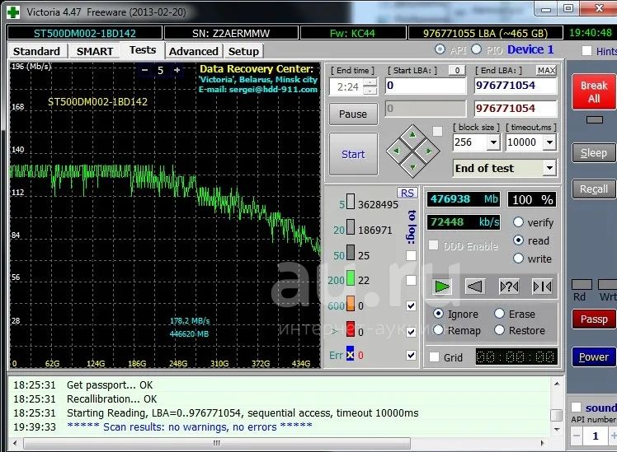
Task: Click the plus icon above the graph
Action: pos(177,71)
